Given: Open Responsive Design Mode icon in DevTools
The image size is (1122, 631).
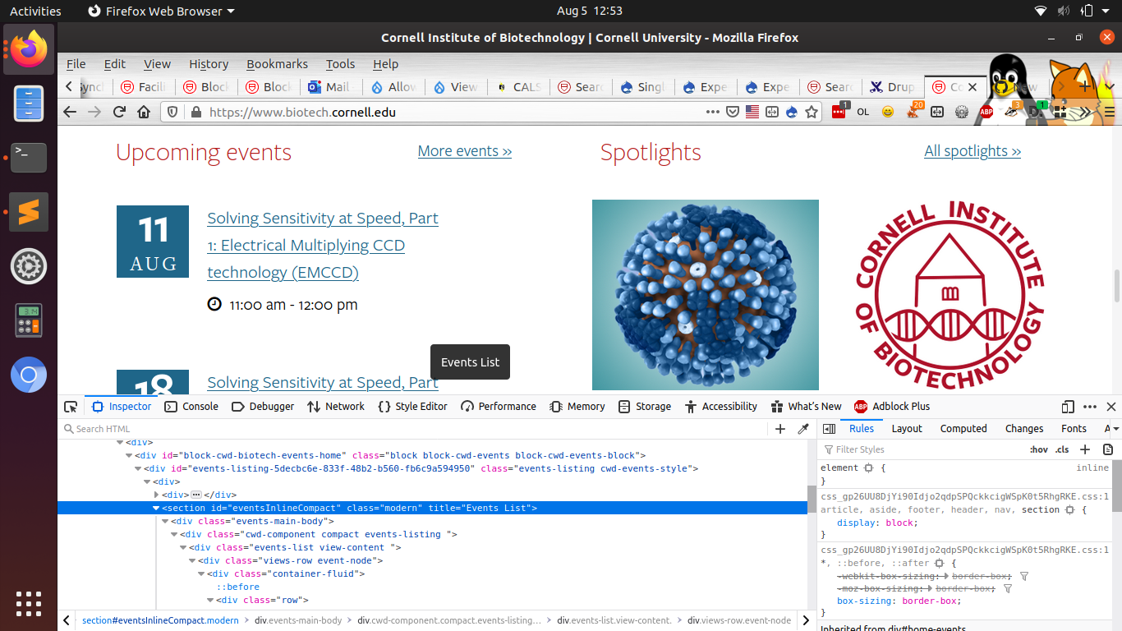Looking at the screenshot, I should (x=1068, y=407).
